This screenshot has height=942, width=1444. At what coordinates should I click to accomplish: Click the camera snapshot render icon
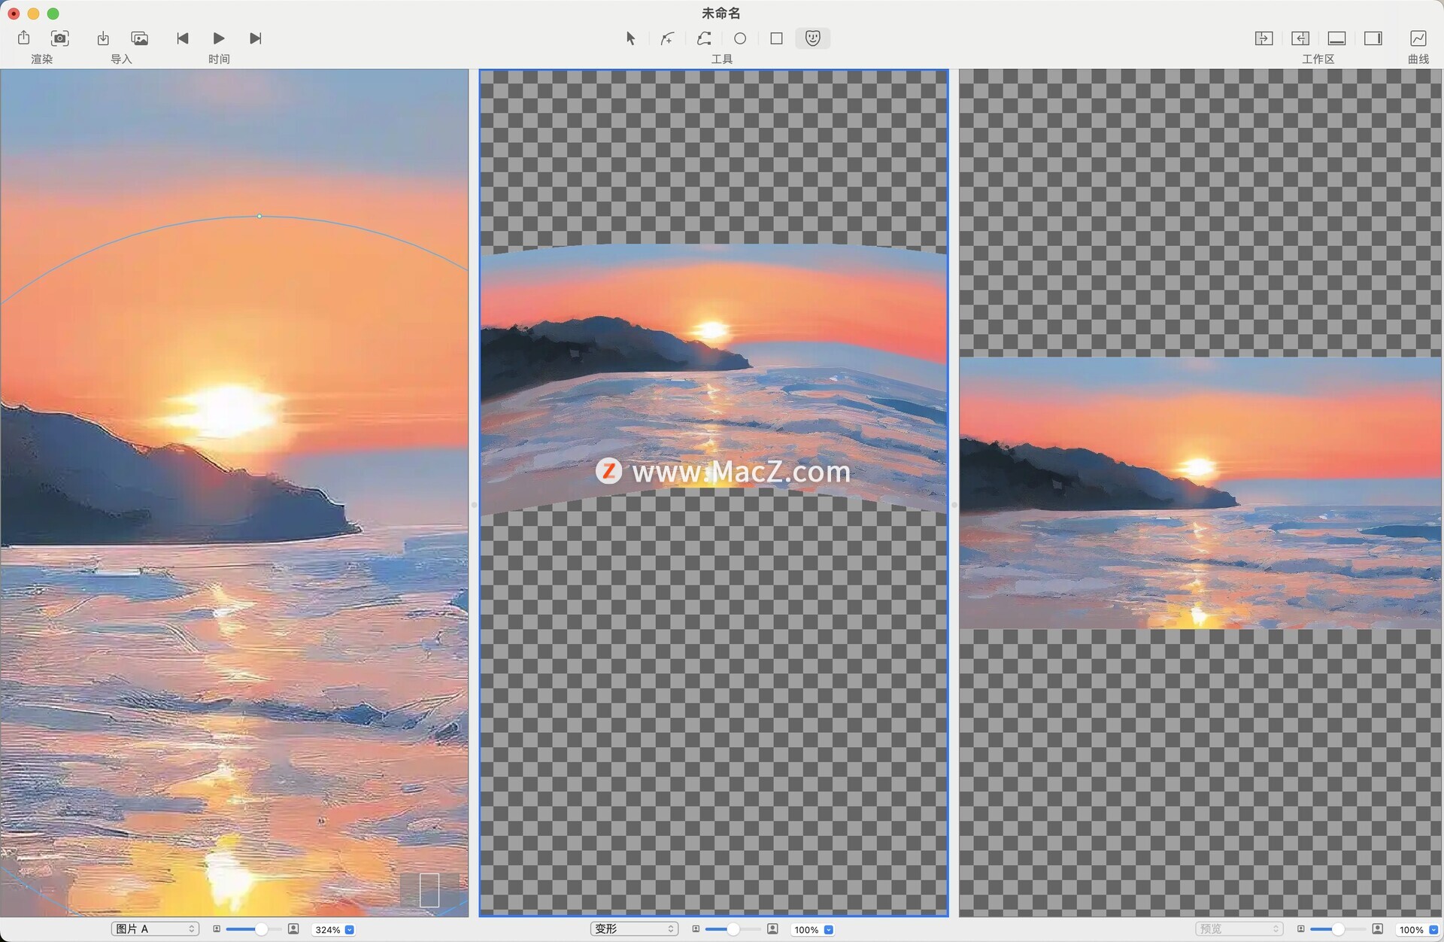point(60,38)
